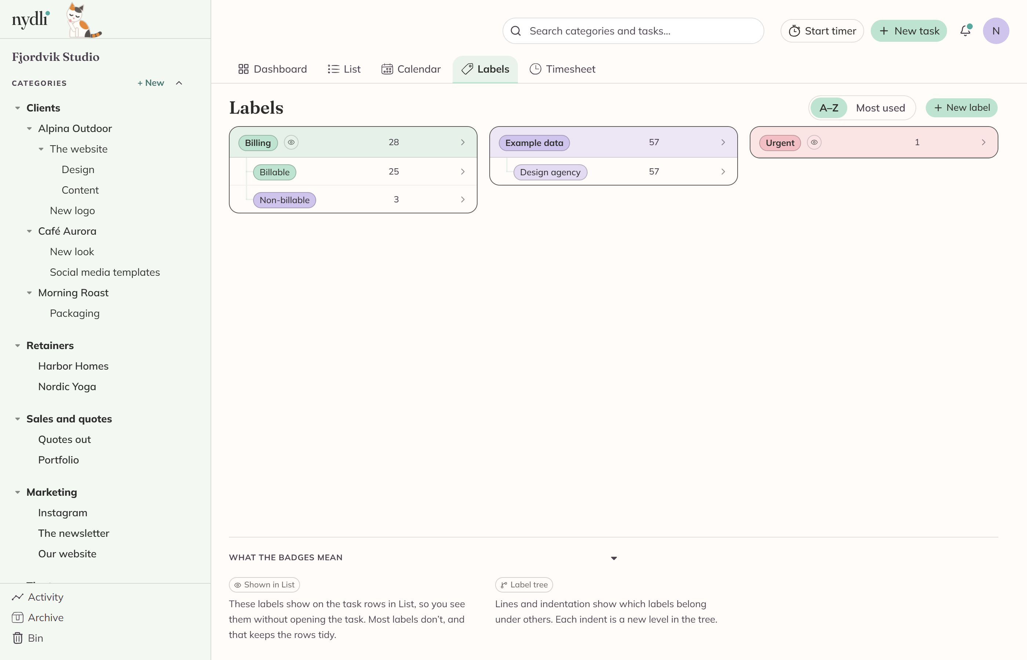The image size is (1027, 660).
Task: Open Design agency label via its arrow
Action: (x=723, y=172)
